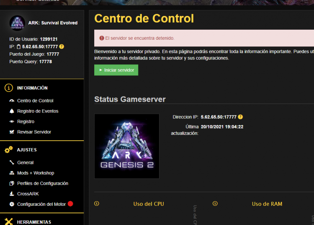Open Centro de Control in the sidebar
The image size is (314, 225).
[x=35, y=101]
